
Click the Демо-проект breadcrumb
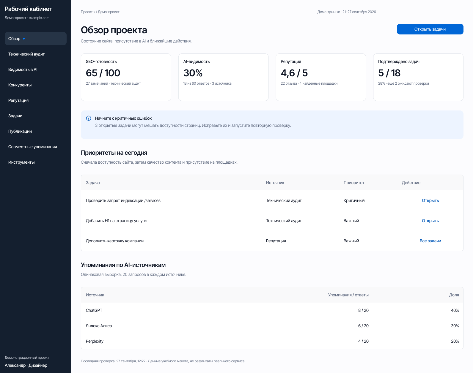coord(109,12)
